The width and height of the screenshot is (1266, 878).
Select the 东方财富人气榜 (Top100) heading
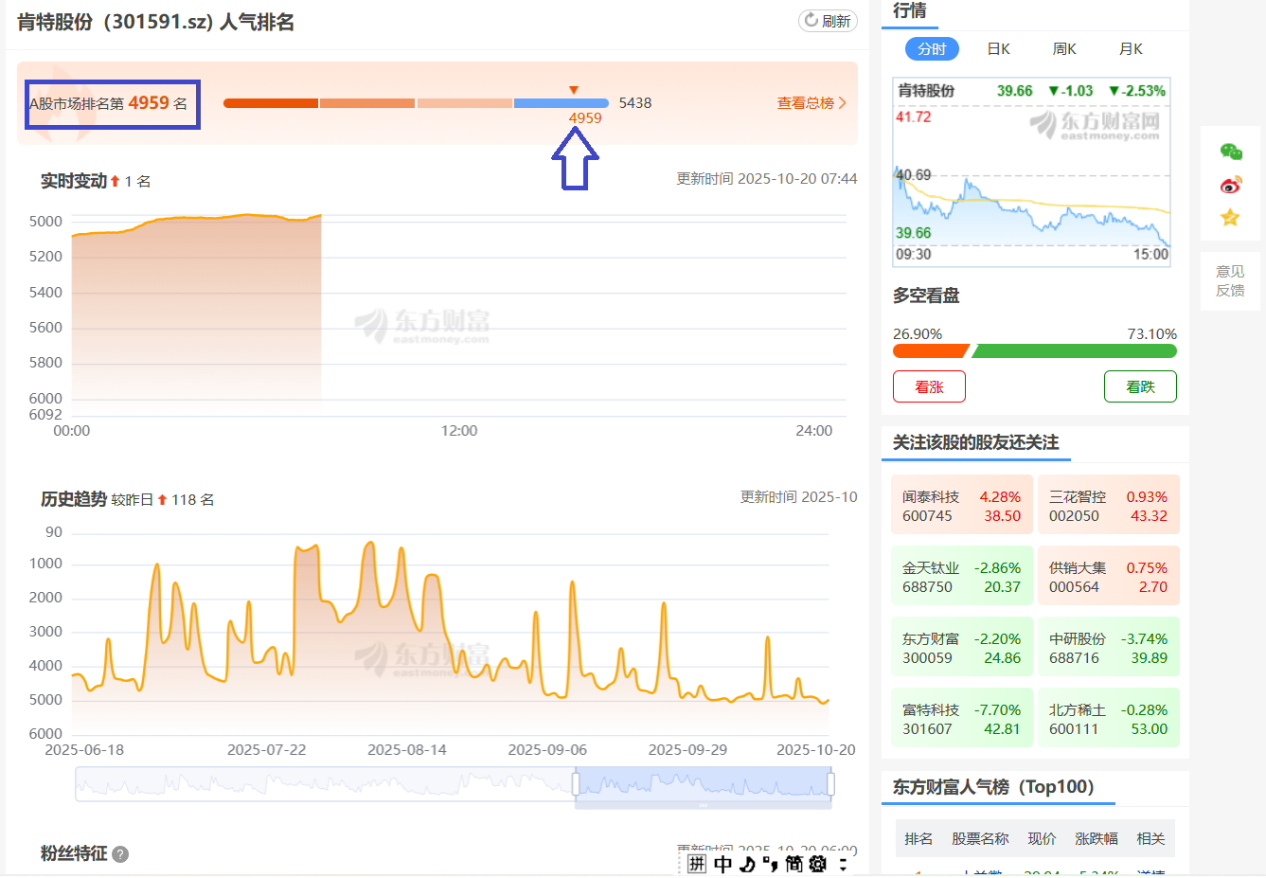pos(993,787)
